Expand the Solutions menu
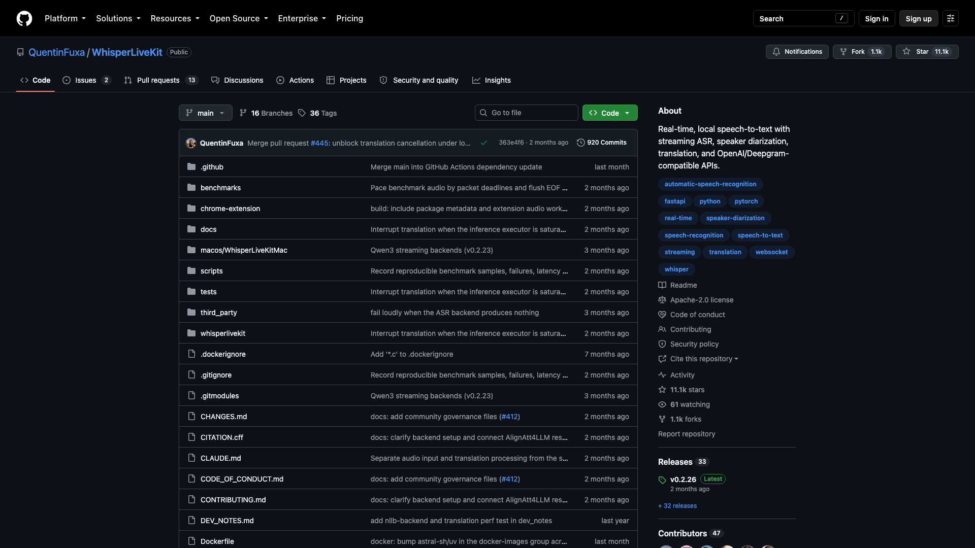This screenshot has height=548, width=975. [x=118, y=18]
